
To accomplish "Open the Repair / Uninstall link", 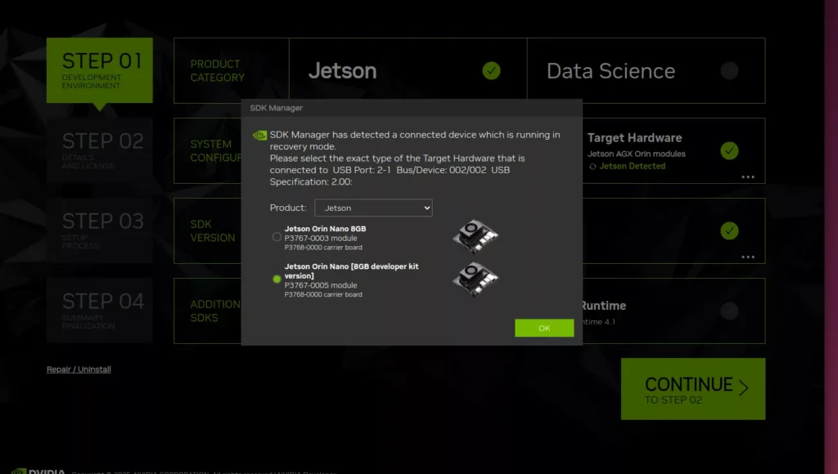I will 79,369.
